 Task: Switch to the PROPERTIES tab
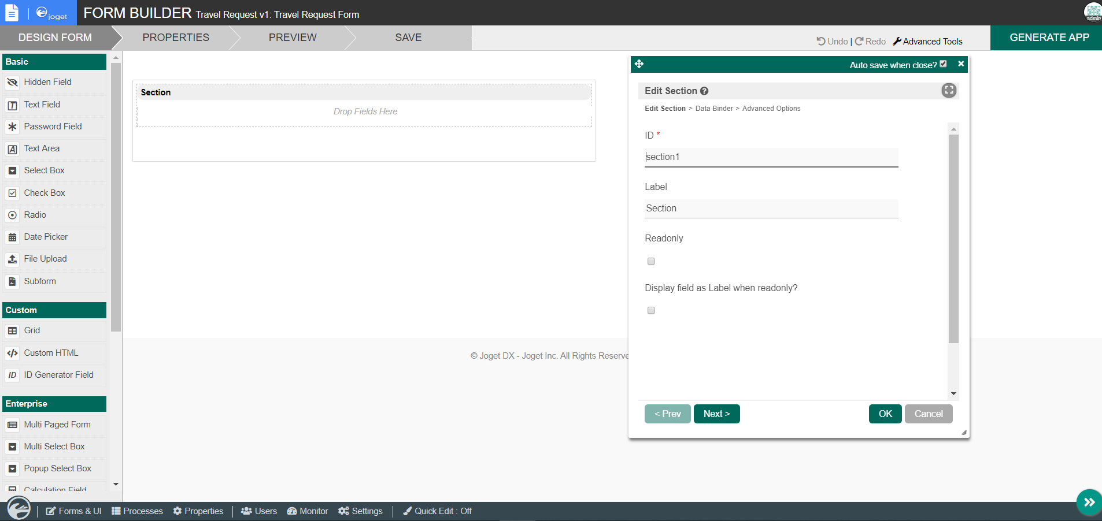(176, 38)
